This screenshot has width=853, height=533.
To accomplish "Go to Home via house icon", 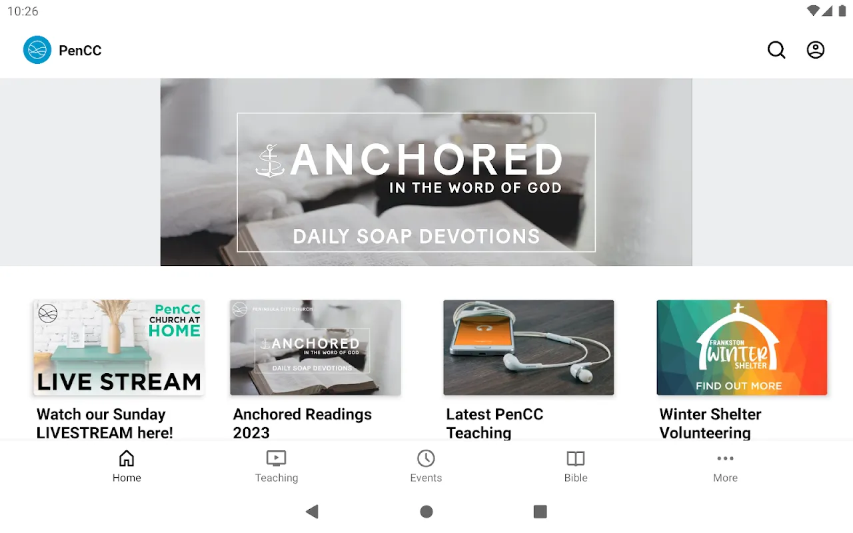I will click(127, 458).
